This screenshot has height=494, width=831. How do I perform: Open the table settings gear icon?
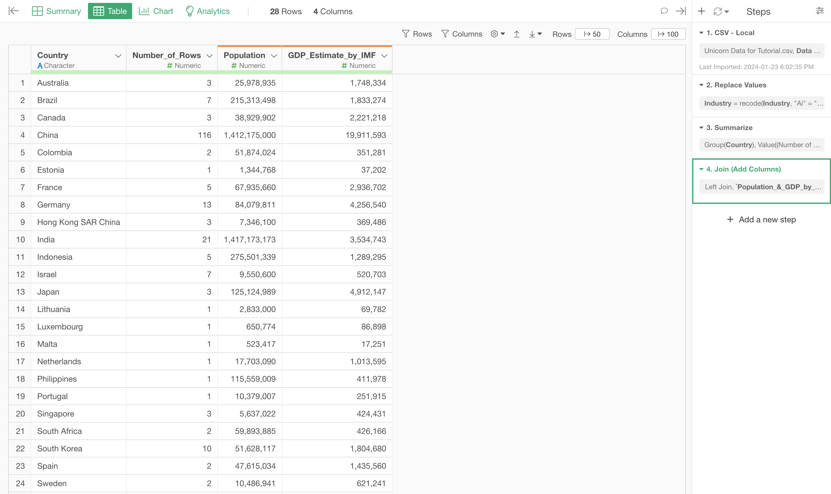click(494, 34)
